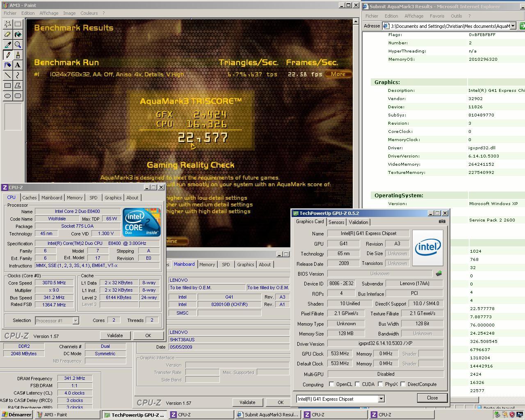Click the page icon in IE address bar
This screenshot has height=420, width=525.
pyautogui.click(x=386, y=26)
